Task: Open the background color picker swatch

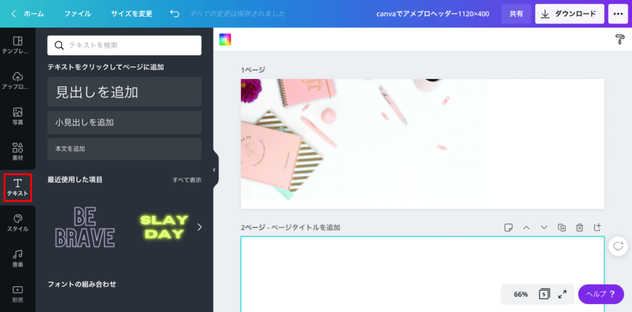Action: click(x=225, y=39)
